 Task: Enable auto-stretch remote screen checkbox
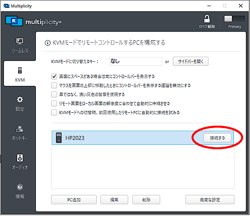pos(54,104)
